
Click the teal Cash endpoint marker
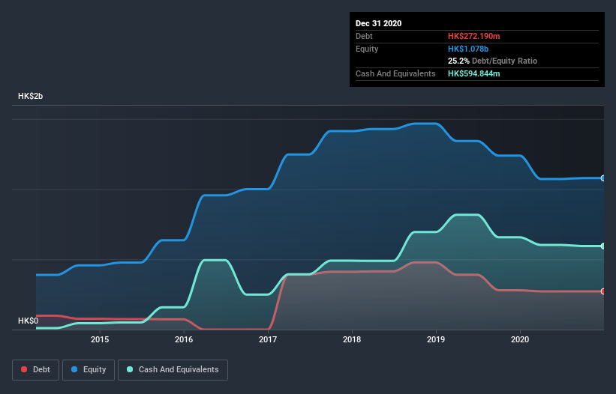click(603, 246)
